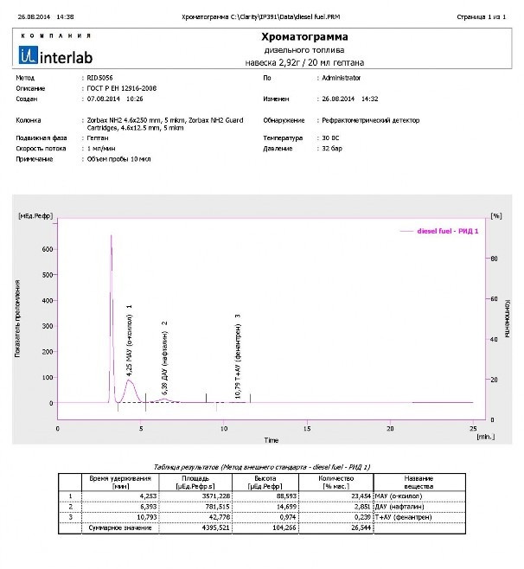
Task: Click the 'Показатель преломления' vertical axis title
Action: [17, 318]
